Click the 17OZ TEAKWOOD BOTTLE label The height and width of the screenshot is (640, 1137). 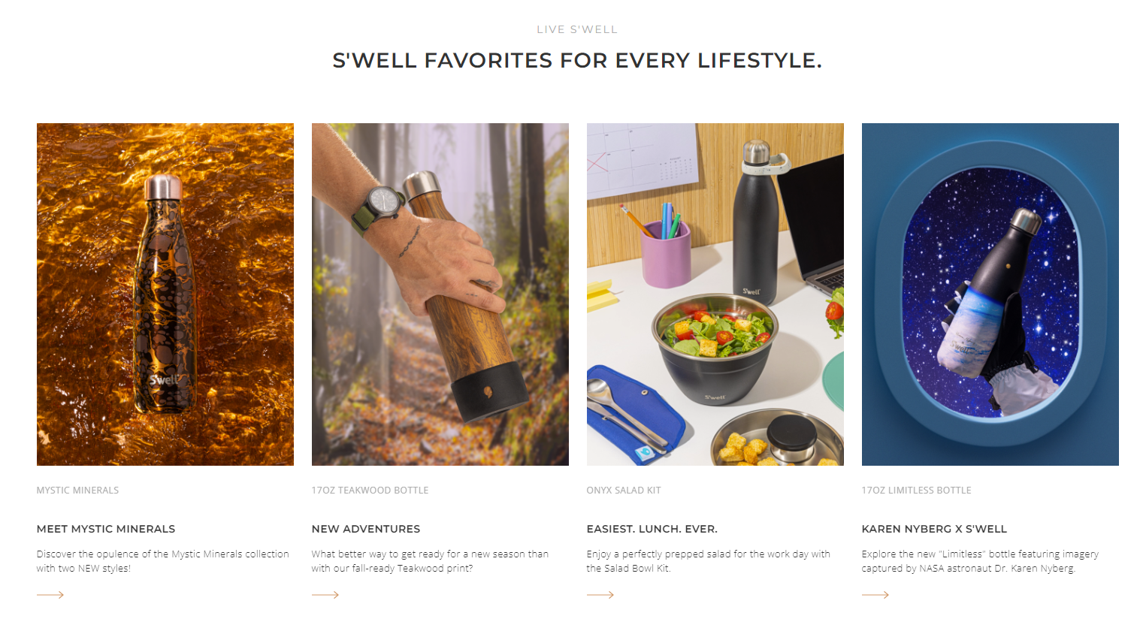point(370,491)
